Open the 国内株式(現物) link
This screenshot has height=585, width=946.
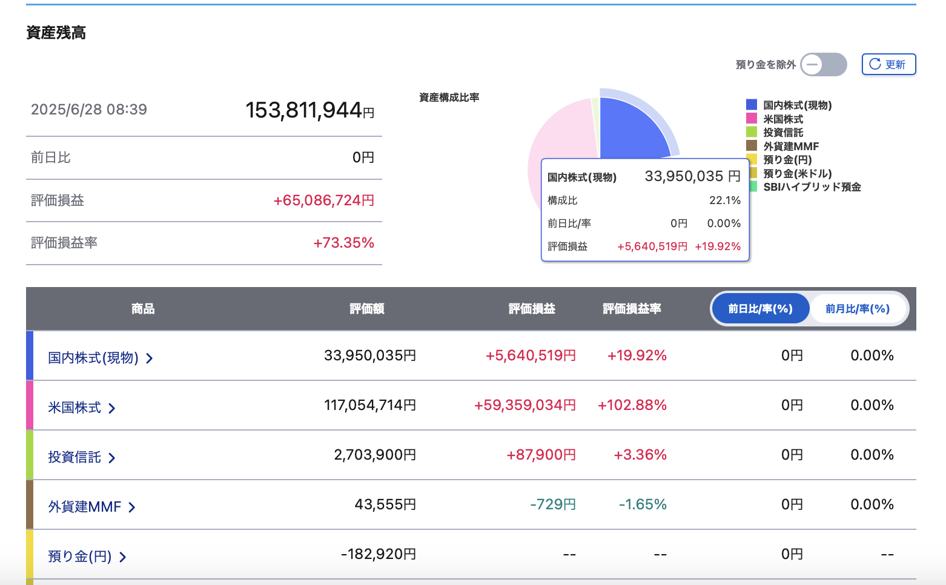pos(93,358)
